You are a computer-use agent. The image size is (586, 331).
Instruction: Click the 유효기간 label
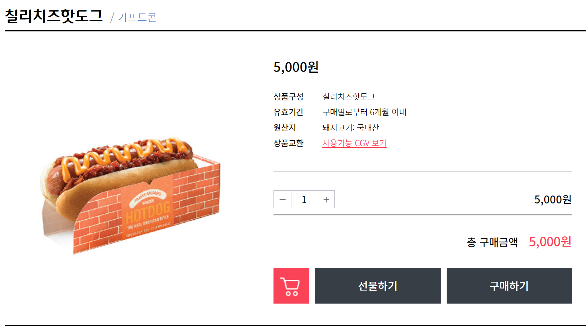(289, 112)
